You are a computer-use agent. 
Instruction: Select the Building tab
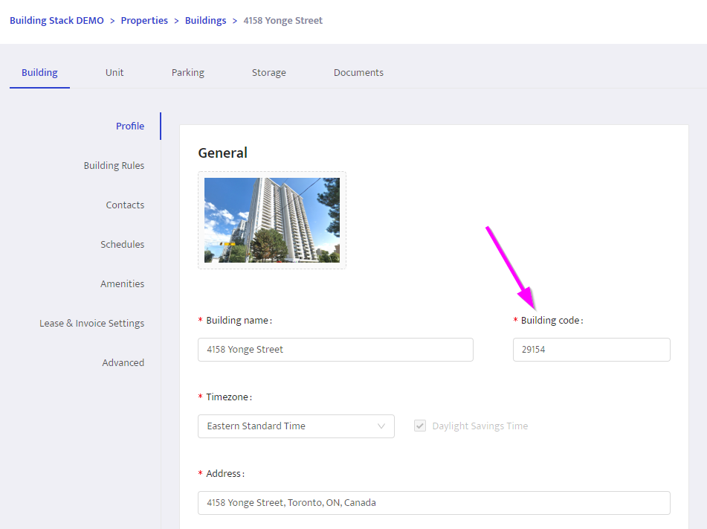click(39, 73)
